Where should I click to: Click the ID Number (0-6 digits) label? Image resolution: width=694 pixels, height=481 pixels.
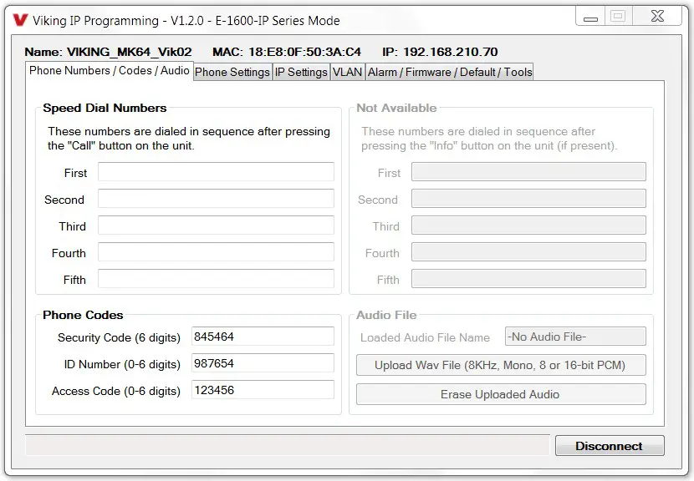coord(122,364)
